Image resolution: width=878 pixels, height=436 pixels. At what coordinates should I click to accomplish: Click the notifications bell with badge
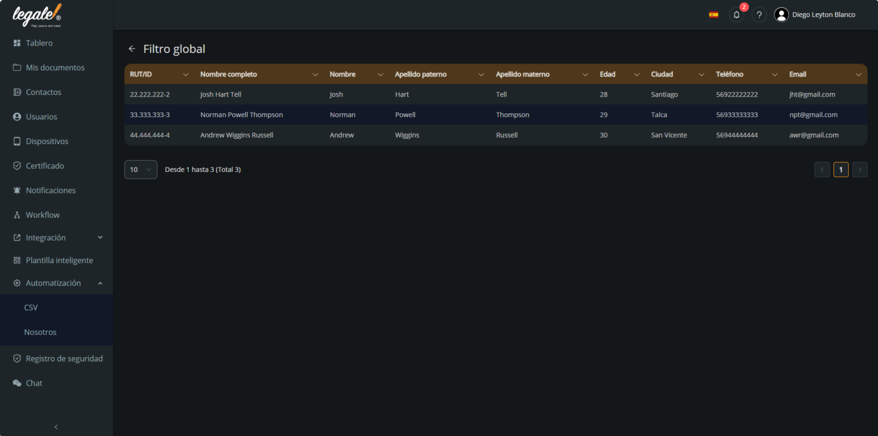point(736,14)
